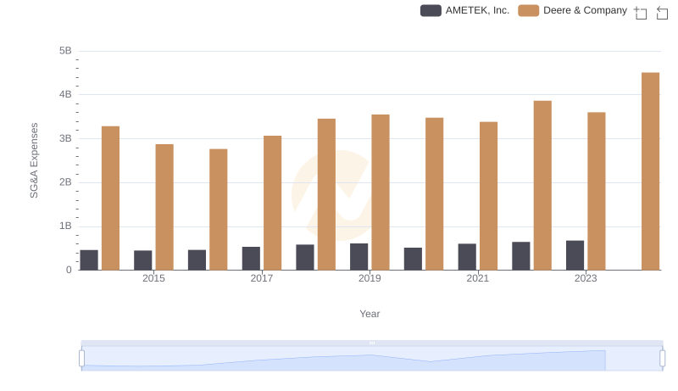Click the zoom reset icon

[x=662, y=13]
